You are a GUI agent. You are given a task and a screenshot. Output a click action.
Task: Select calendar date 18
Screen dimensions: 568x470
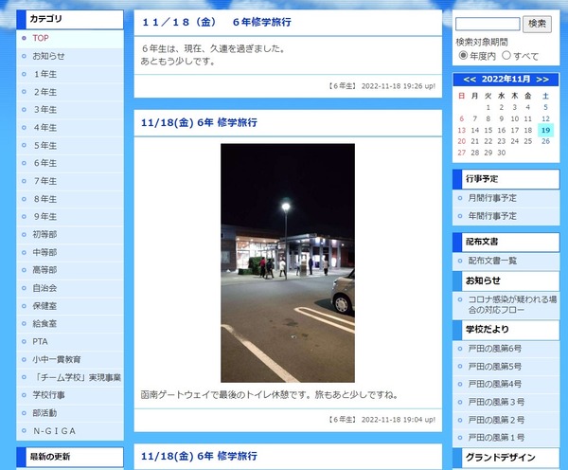(x=528, y=130)
